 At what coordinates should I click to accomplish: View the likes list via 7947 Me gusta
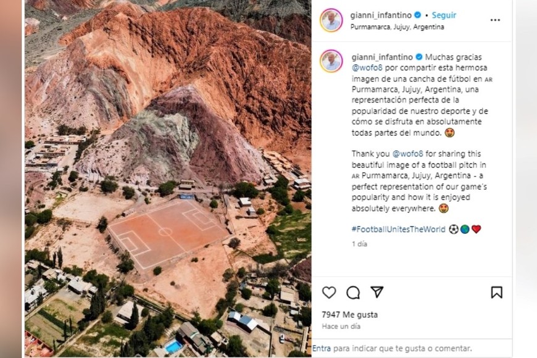tap(349, 315)
